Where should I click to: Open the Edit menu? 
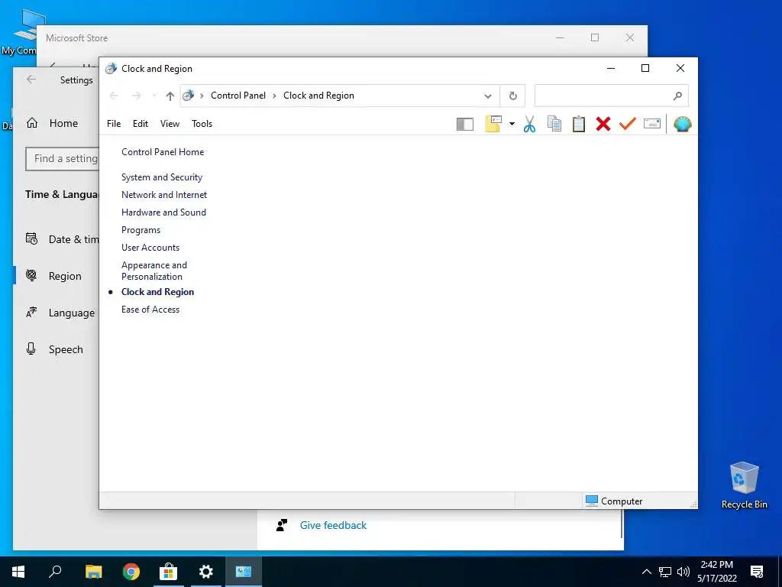141,124
